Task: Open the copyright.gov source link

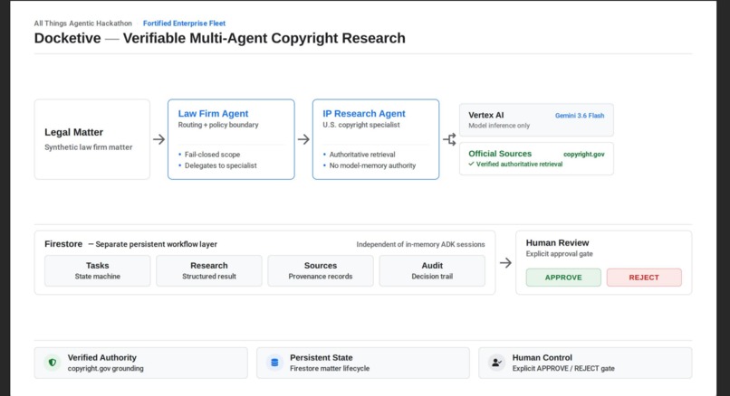Action: click(x=584, y=155)
